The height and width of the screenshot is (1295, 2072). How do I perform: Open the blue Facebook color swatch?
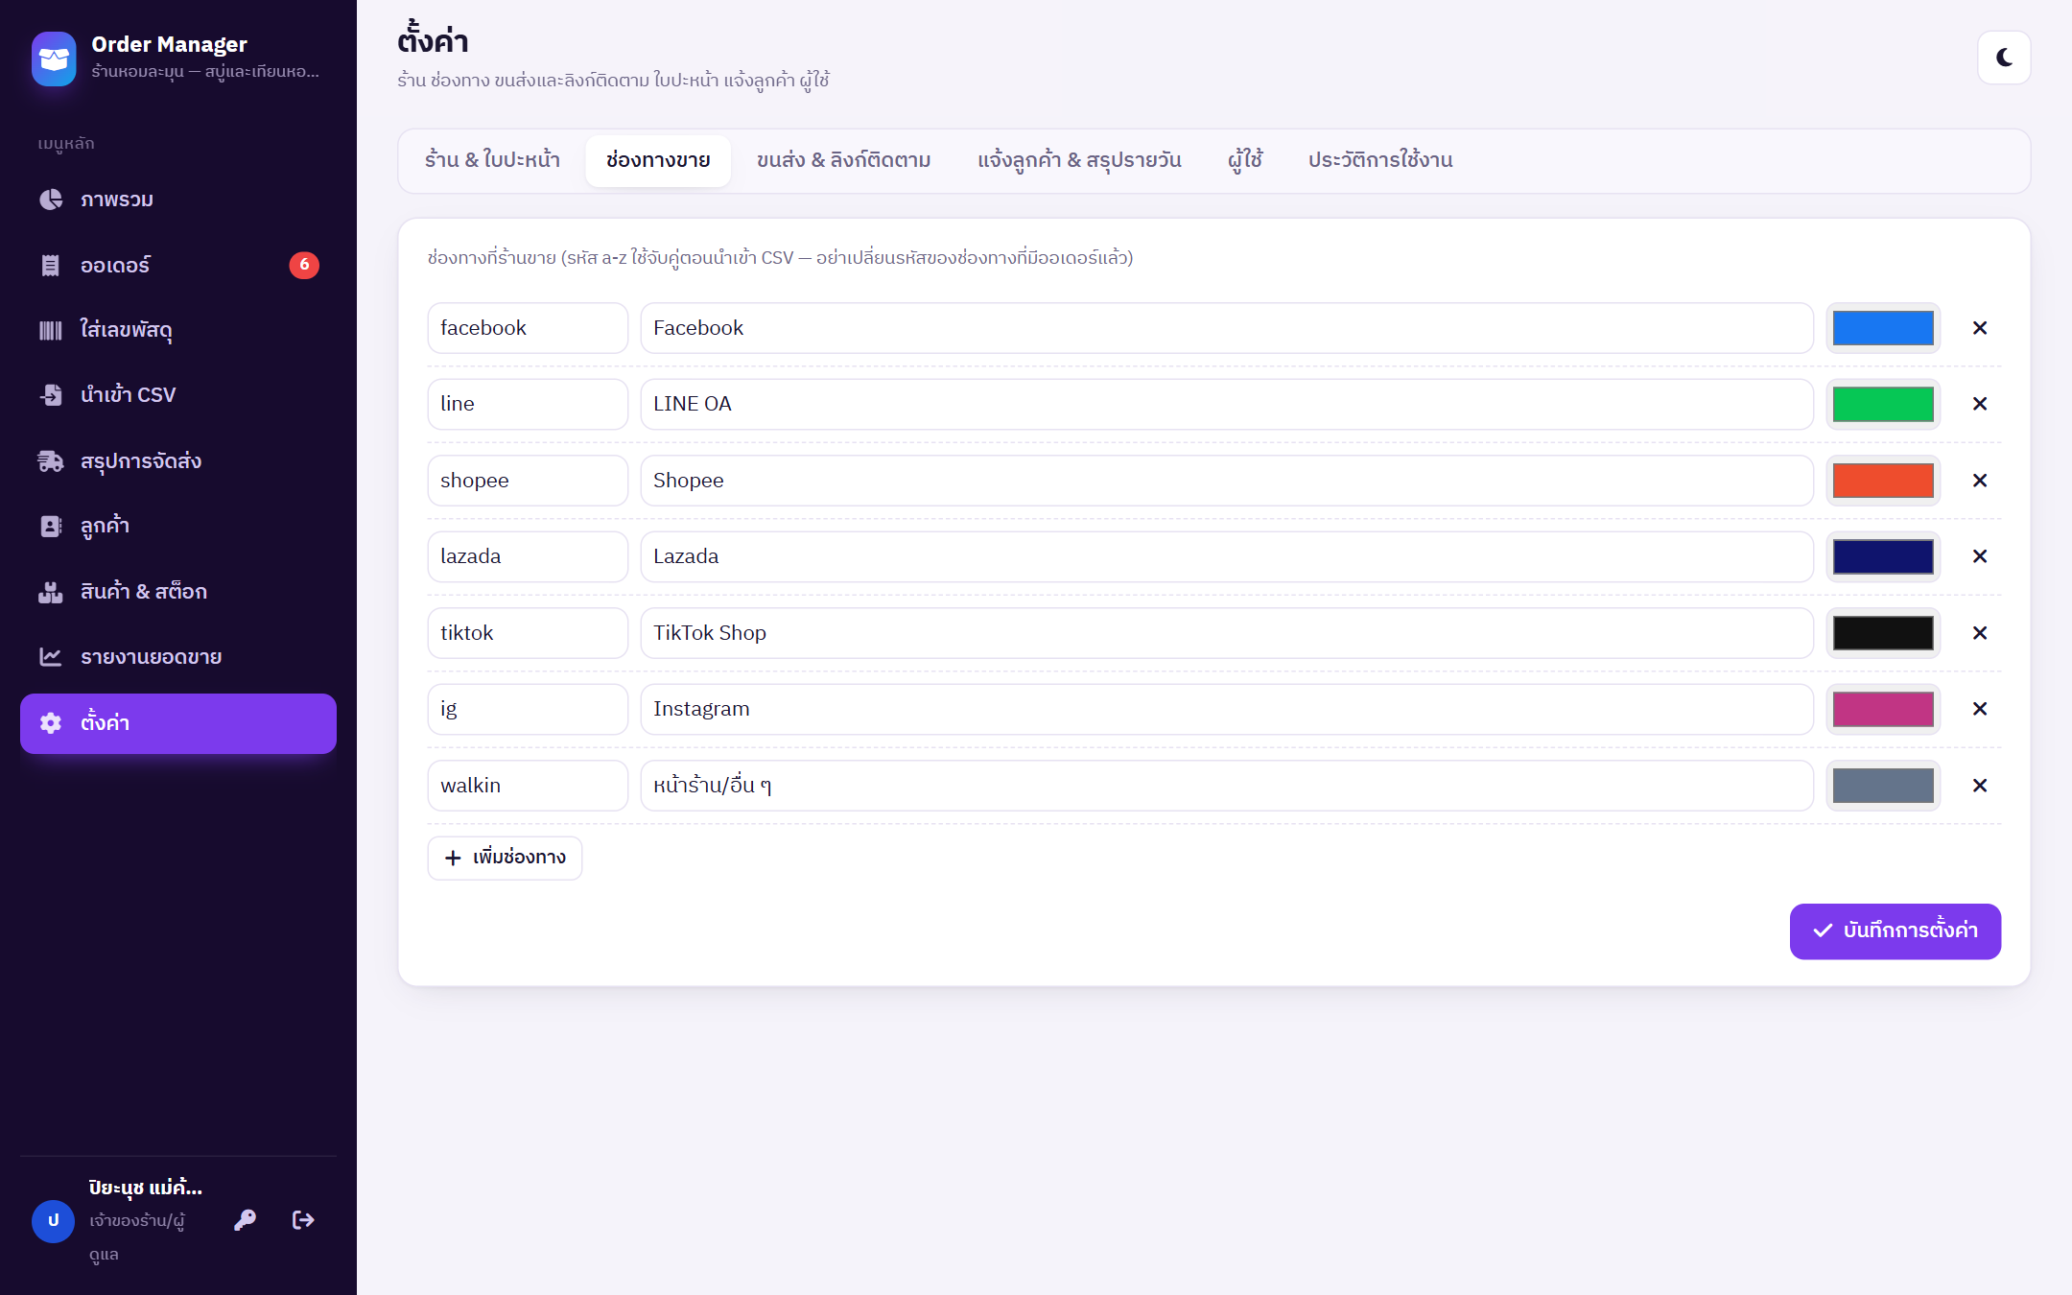(x=1883, y=328)
